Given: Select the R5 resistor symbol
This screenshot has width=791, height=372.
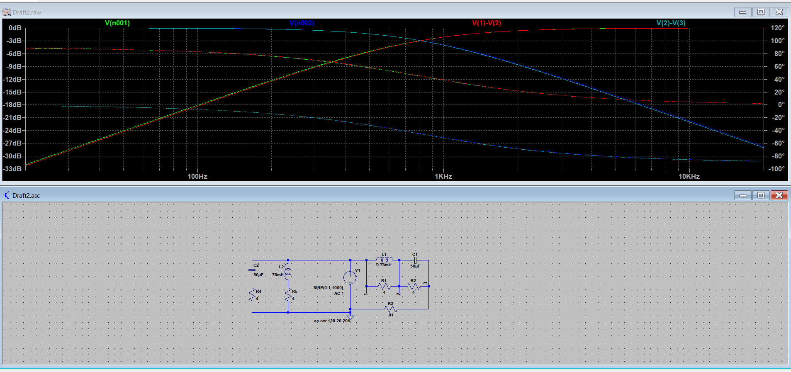Looking at the screenshot, I should click(288, 294).
